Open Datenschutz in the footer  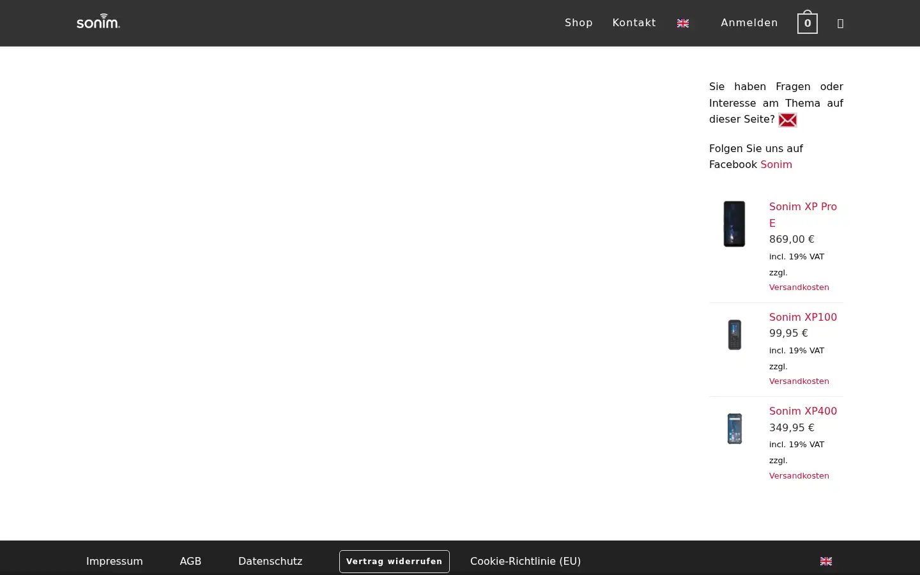pos(270,562)
